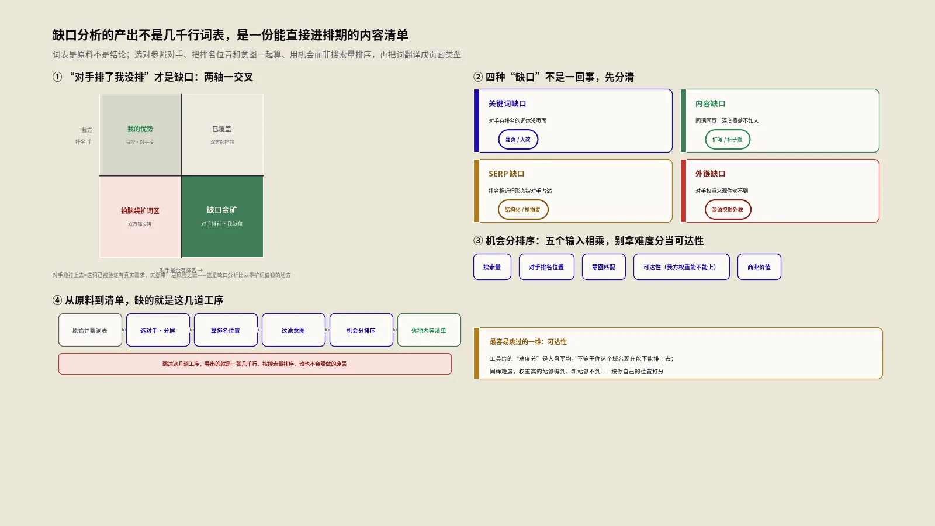Click the text 双方都没排
This screenshot has width=935, height=526.
pyautogui.click(x=140, y=224)
